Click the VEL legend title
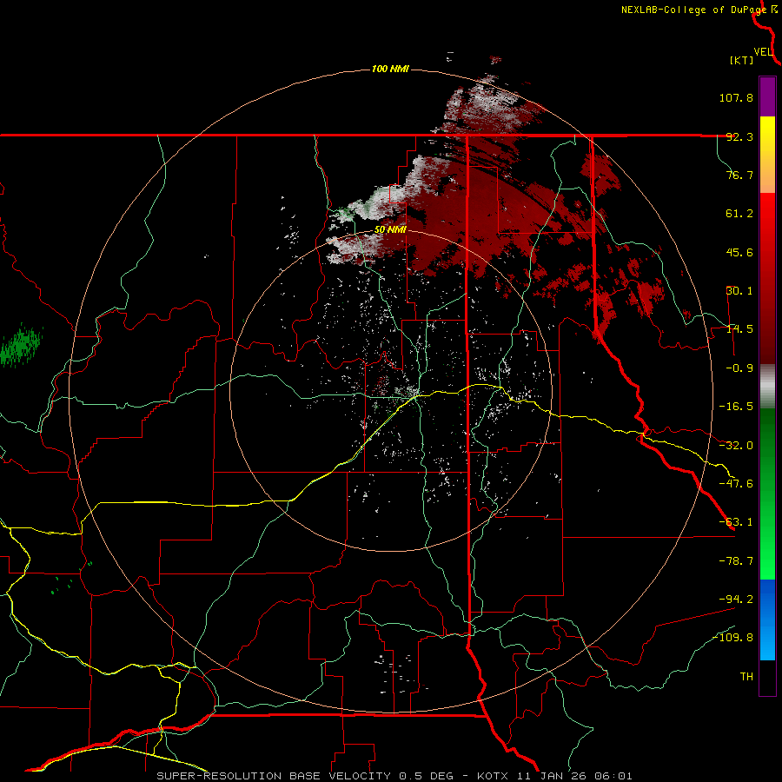 (x=763, y=52)
